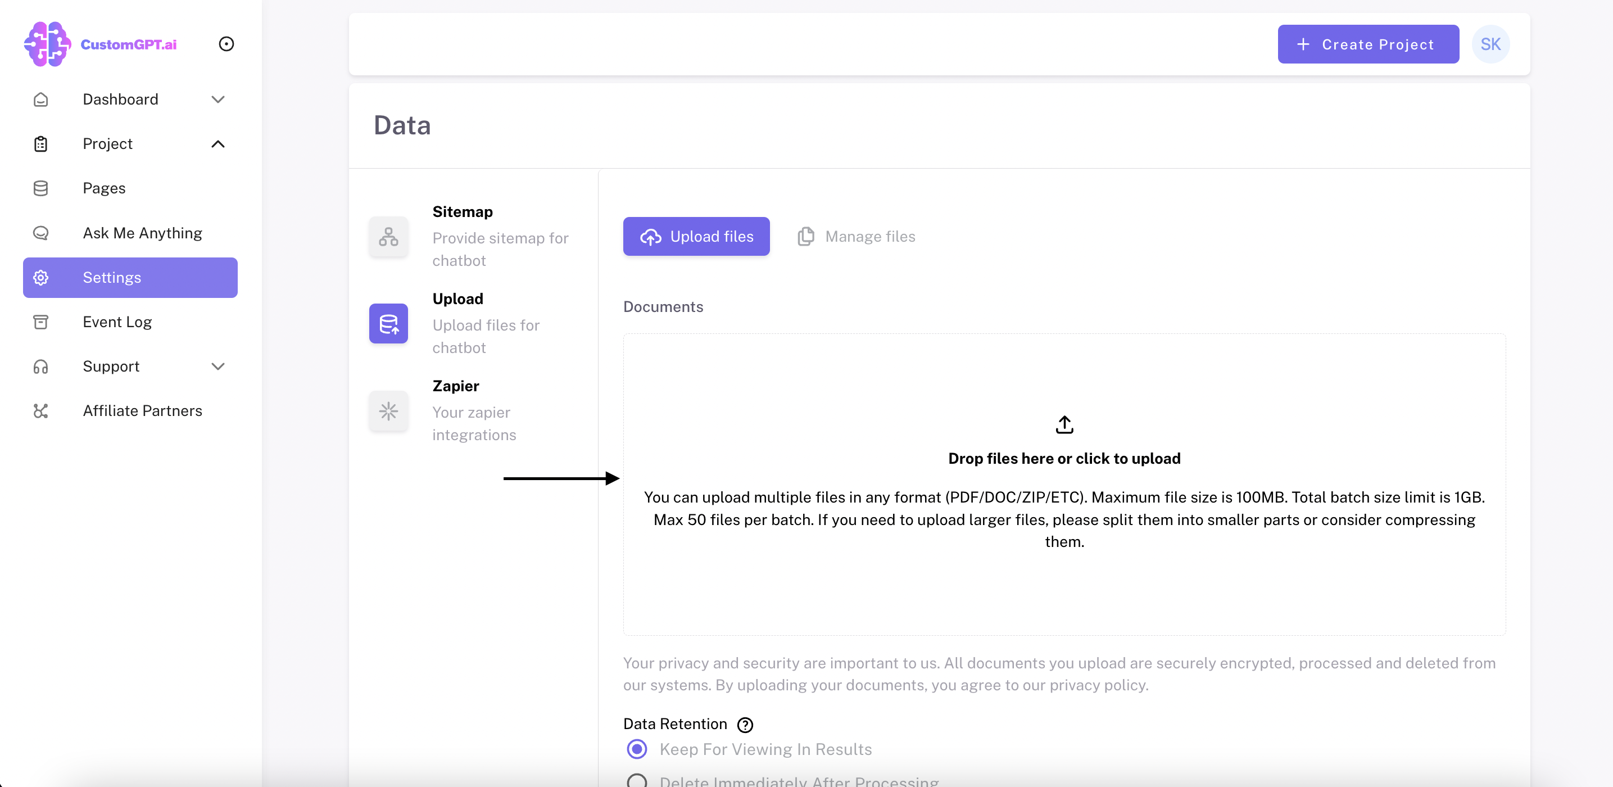Click the Upload database icon

click(x=388, y=324)
